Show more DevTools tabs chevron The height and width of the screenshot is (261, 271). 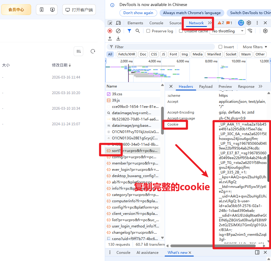210,23
